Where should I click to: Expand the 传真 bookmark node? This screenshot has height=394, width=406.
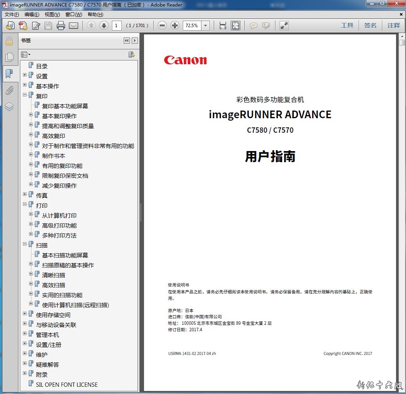point(25,194)
